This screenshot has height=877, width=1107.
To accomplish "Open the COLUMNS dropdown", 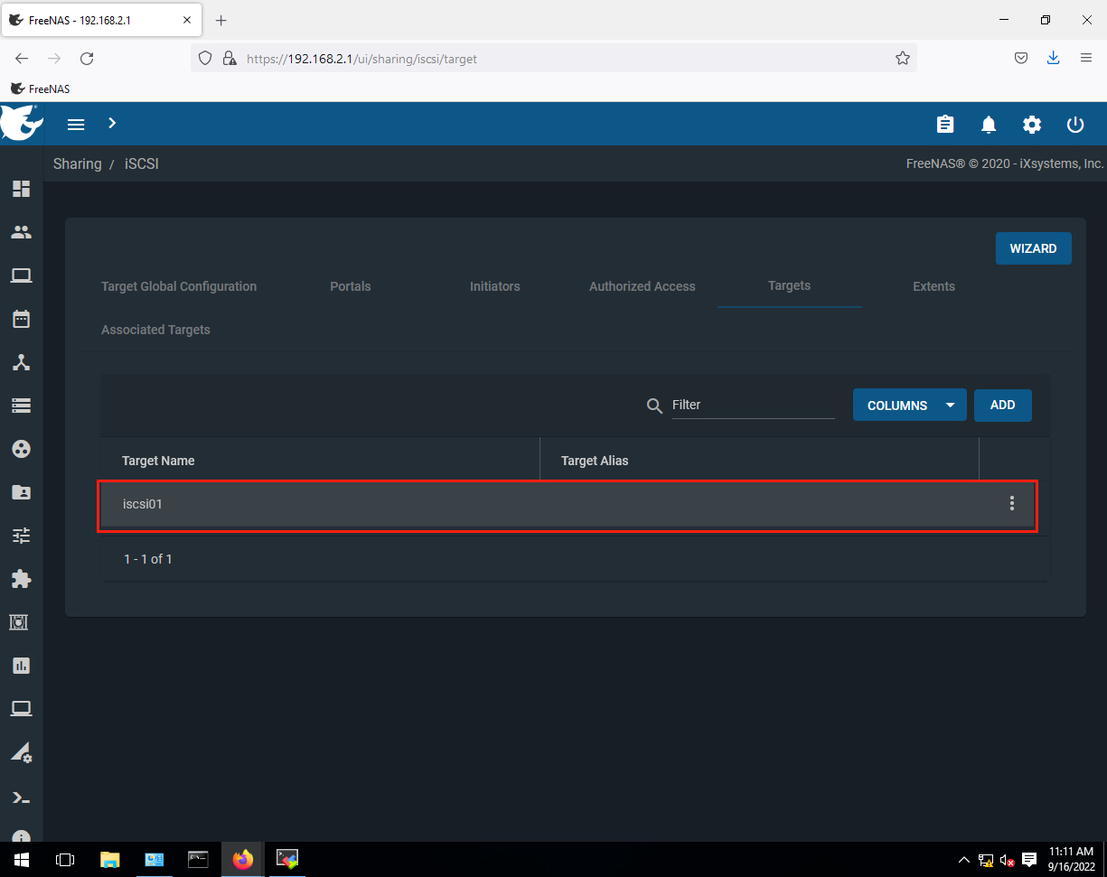I will (x=910, y=406).
